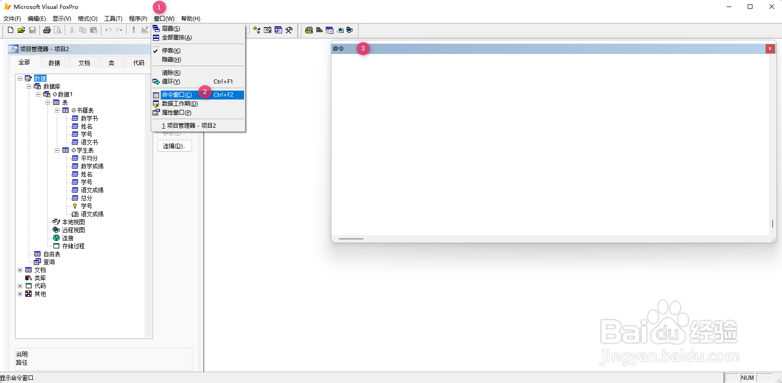
Task: Switch to the 类 tab
Action: point(111,63)
